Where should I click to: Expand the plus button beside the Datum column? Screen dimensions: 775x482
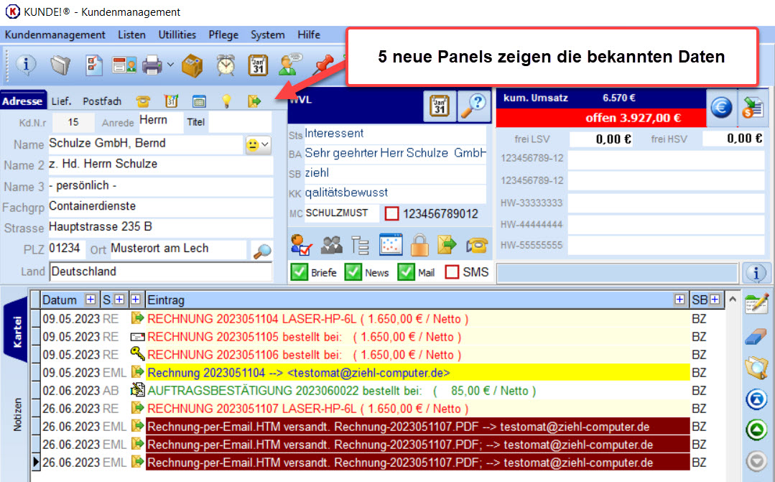pos(90,300)
